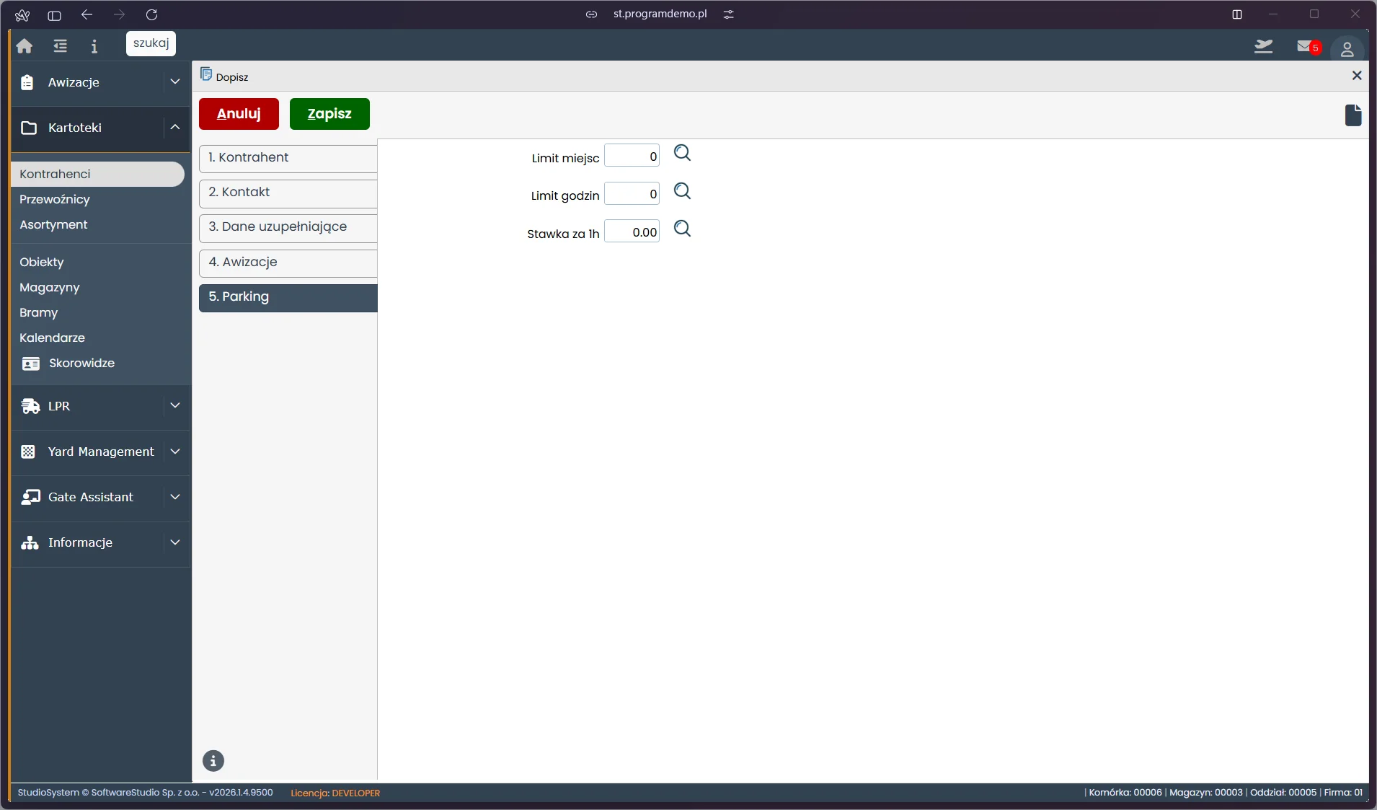The width and height of the screenshot is (1377, 810).
Task: Reload the page in browser
Action: (x=151, y=14)
